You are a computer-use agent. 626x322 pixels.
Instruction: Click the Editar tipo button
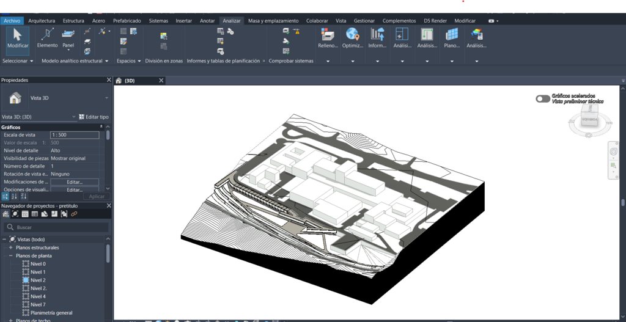pos(94,117)
